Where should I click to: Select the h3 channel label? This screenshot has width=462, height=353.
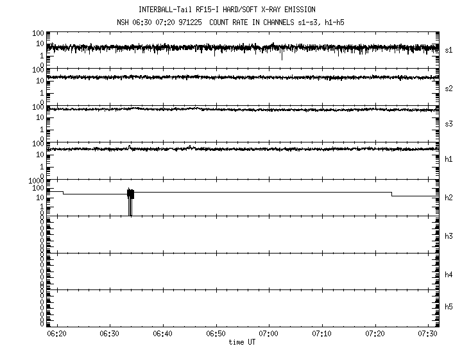tap(449, 236)
